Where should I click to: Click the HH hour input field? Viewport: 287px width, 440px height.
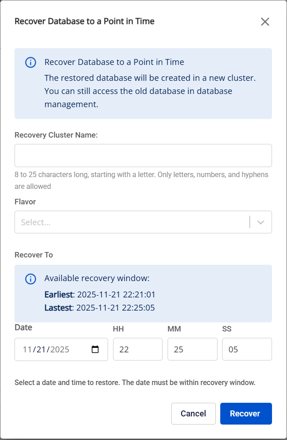(x=138, y=350)
